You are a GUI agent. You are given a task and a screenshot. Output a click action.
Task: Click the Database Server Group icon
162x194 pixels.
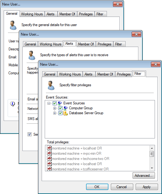[x=65, y=113]
